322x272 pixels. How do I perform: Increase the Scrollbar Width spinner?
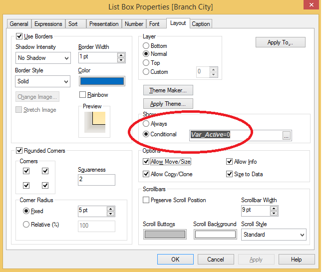(x=274, y=207)
